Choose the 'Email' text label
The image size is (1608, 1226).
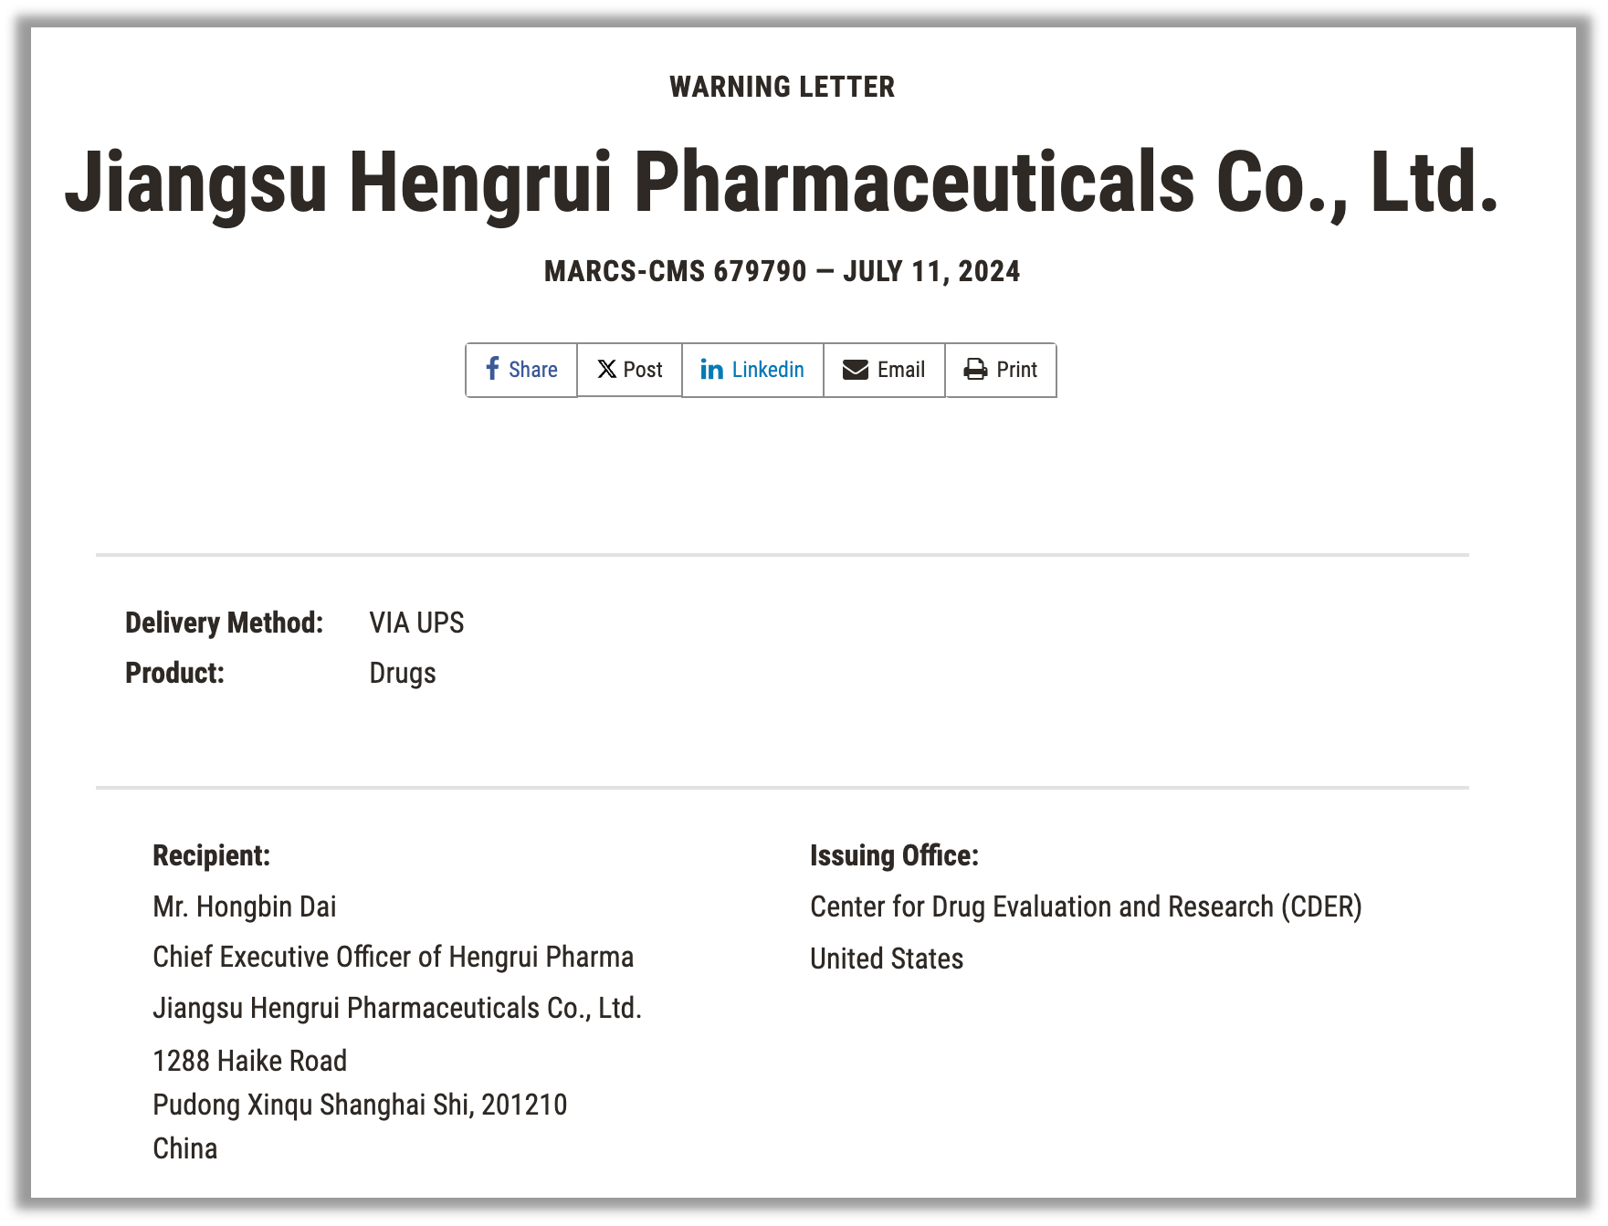(x=901, y=370)
